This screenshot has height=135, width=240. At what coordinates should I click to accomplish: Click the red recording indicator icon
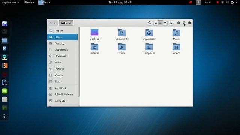217,3
